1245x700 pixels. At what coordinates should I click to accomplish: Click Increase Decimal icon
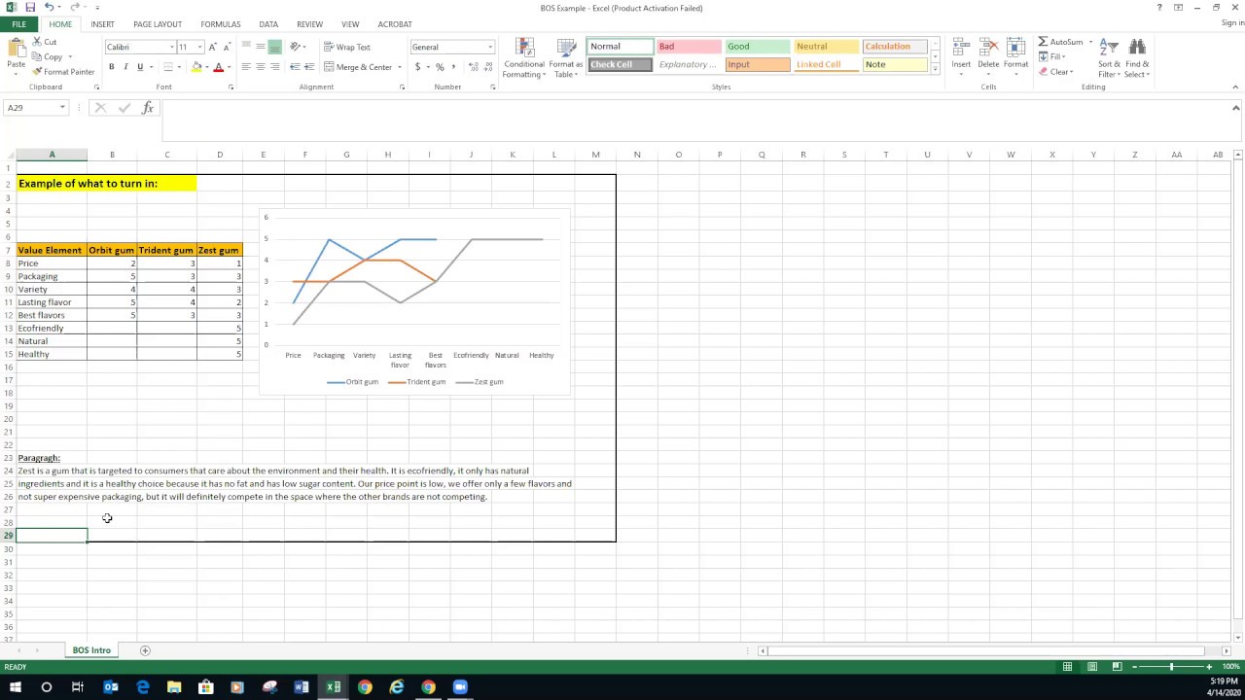(474, 67)
